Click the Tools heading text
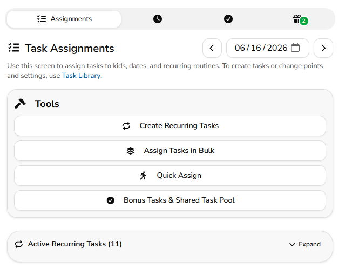Image resolution: width=339 pixels, height=268 pixels. (x=47, y=104)
